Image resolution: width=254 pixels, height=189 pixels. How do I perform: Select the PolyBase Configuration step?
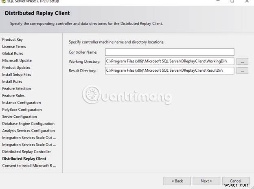point(22,110)
